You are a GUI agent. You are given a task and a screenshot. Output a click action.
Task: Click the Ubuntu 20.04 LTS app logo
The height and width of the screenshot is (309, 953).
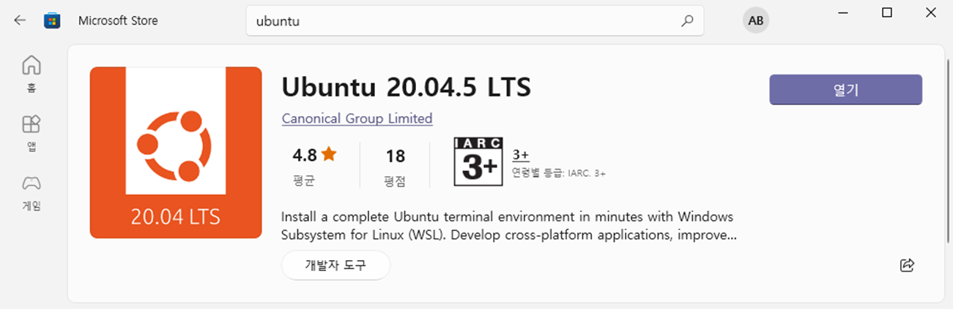(x=176, y=152)
